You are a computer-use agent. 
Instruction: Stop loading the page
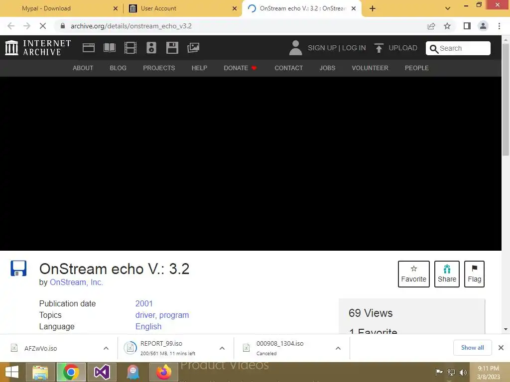[x=43, y=26]
